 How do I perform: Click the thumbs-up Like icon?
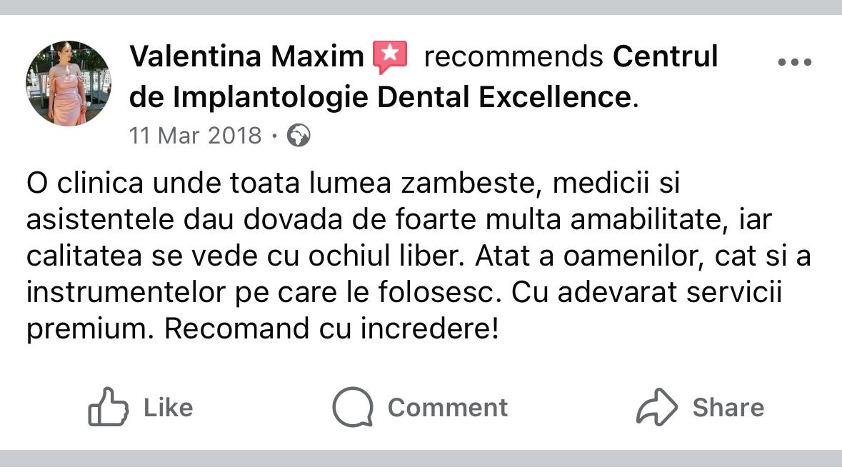pyautogui.click(x=109, y=406)
